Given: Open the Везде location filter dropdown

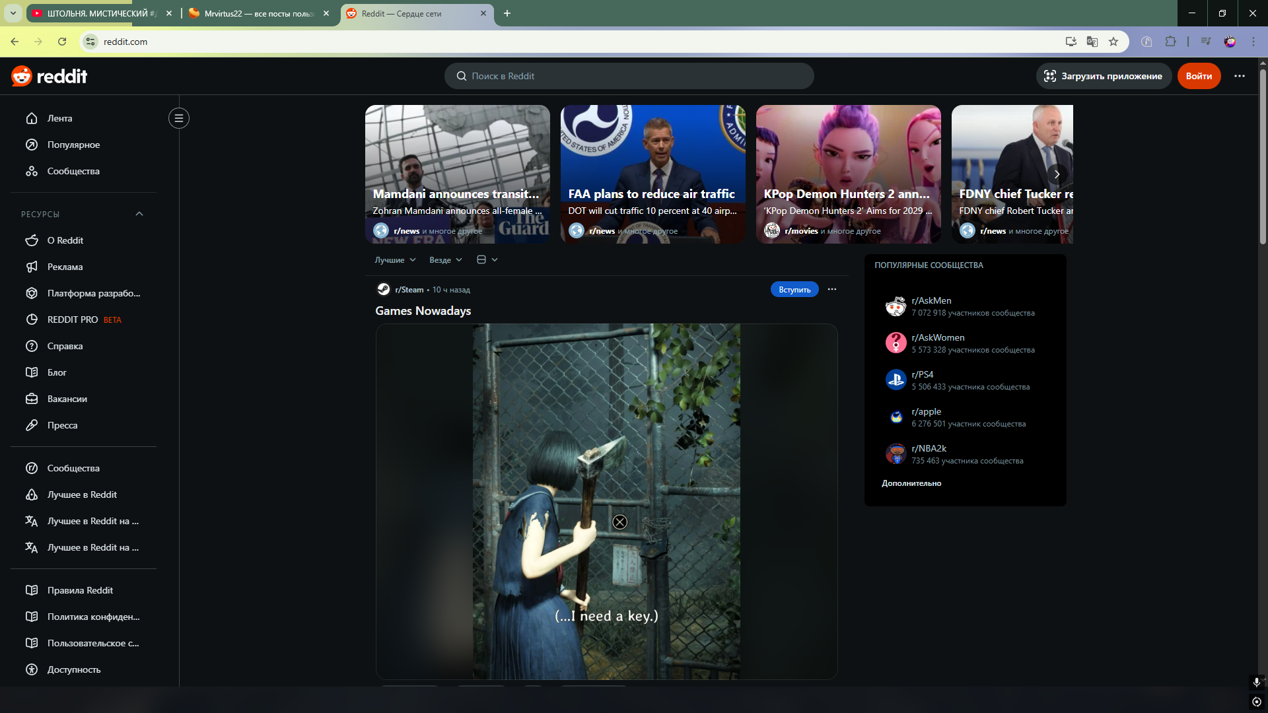Looking at the screenshot, I should pyautogui.click(x=445, y=259).
